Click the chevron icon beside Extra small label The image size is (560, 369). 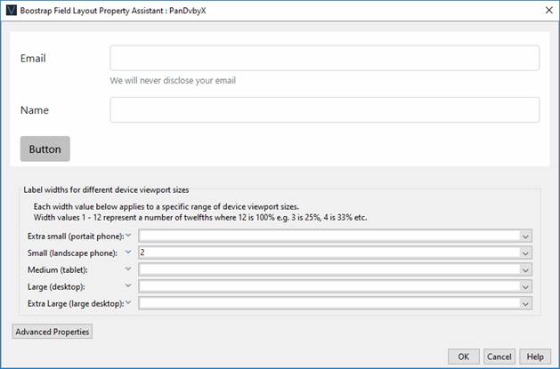click(x=130, y=236)
